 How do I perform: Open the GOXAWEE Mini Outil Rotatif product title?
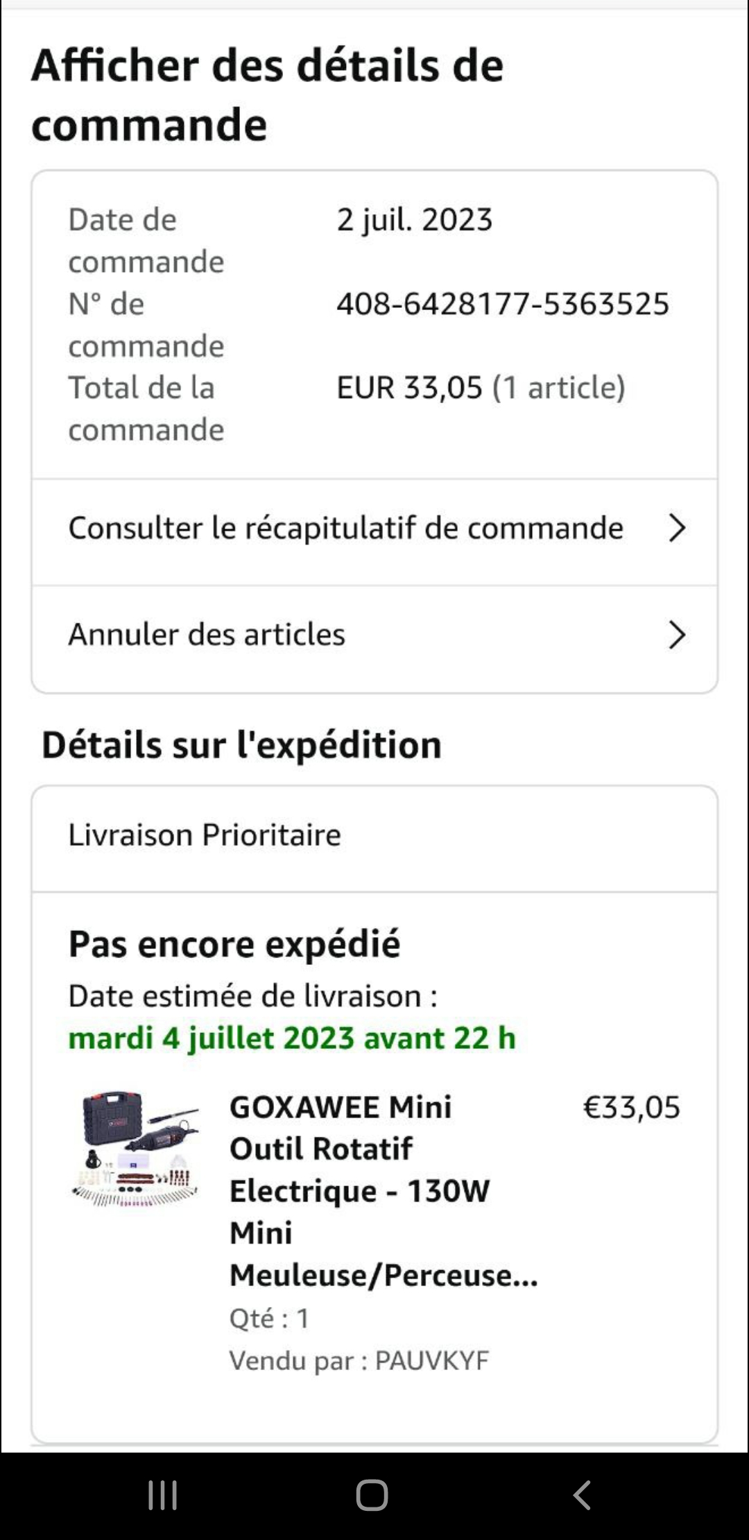[x=383, y=1190]
